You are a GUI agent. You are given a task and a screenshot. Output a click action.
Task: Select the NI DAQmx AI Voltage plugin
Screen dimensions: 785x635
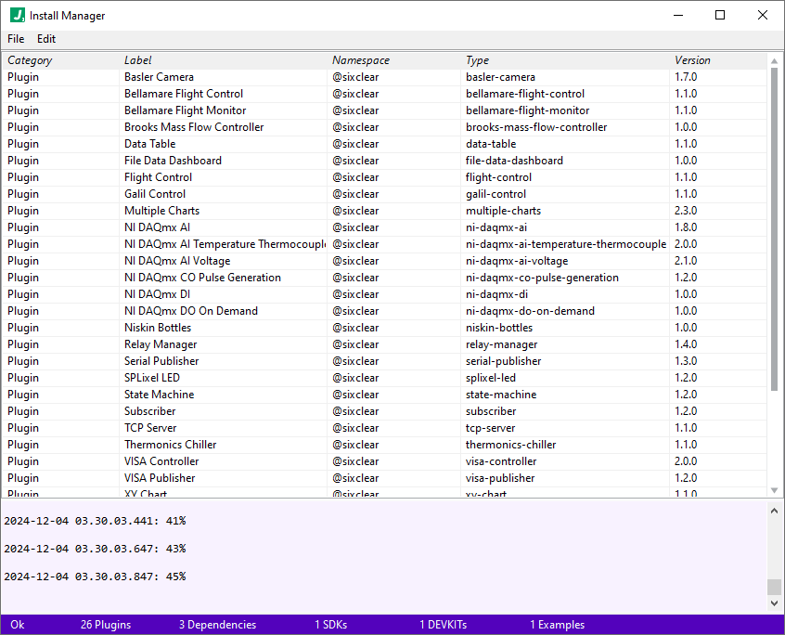point(278,260)
